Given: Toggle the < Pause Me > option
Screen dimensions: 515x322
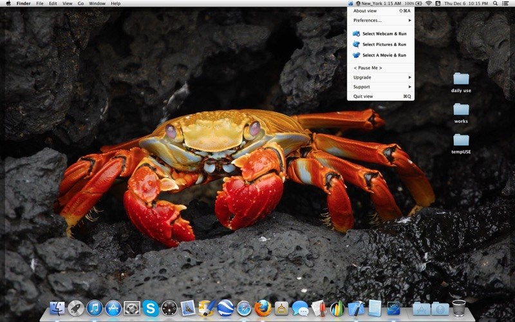Looking at the screenshot, I should point(368,68).
